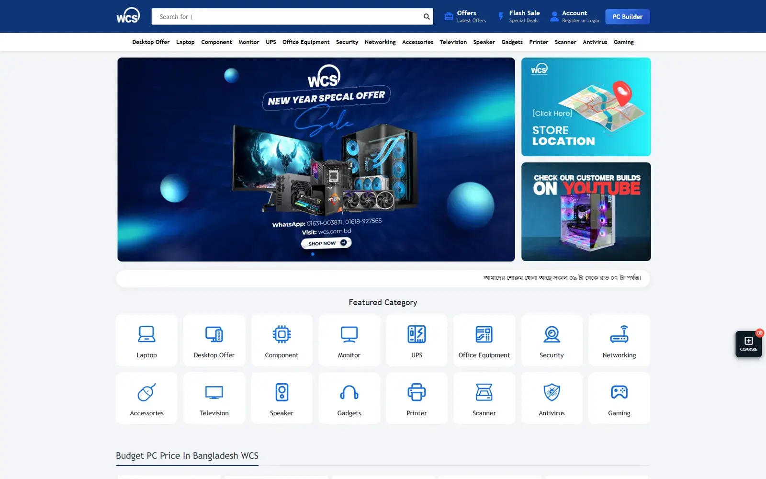Open the Television featured category card
The width and height of the screenshot is (766, 479).
point(214,398)
